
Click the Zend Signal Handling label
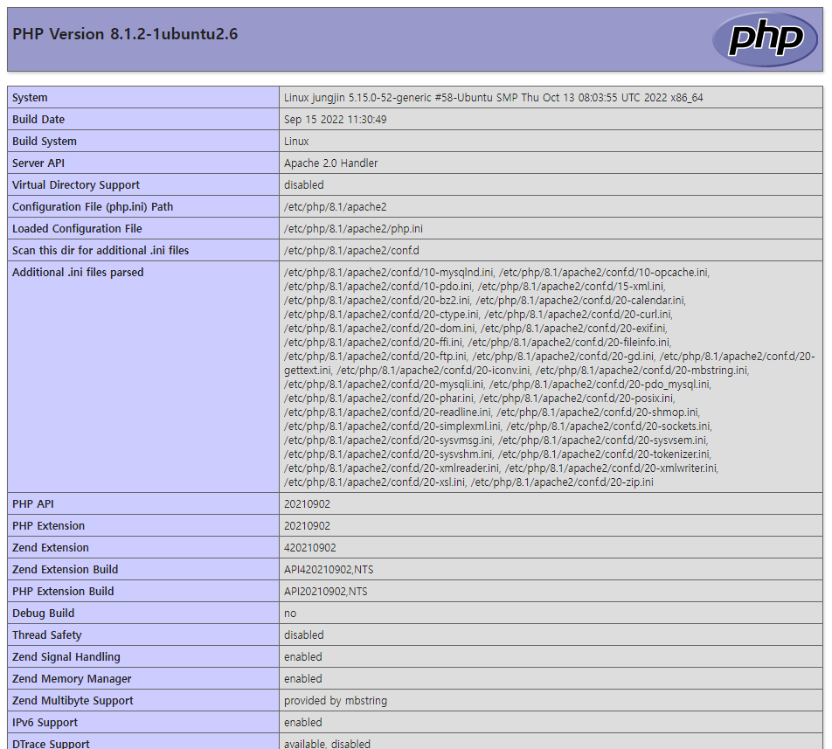click(x=66, y=656)
